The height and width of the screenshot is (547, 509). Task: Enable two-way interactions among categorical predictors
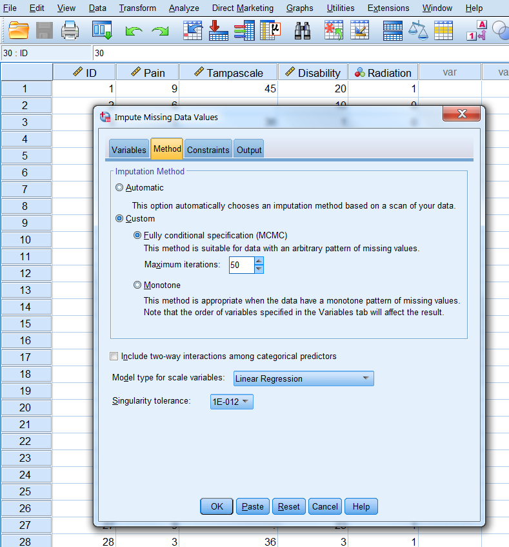pos(114,356)
